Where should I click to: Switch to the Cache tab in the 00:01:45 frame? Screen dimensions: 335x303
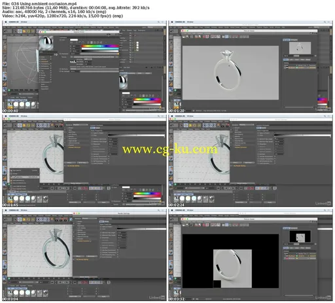[97, 128]
